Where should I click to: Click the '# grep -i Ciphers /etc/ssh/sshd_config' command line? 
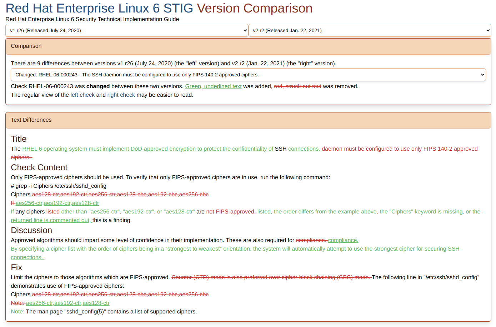59,186
